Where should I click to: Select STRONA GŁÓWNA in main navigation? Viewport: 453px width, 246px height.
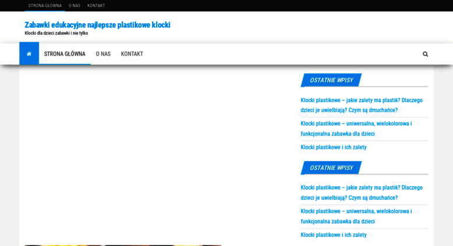[65, 54]
